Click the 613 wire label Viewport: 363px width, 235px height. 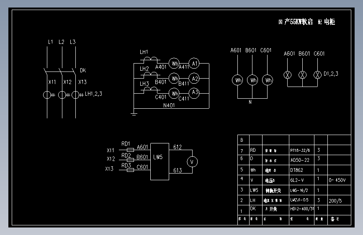tap(178, 171)
